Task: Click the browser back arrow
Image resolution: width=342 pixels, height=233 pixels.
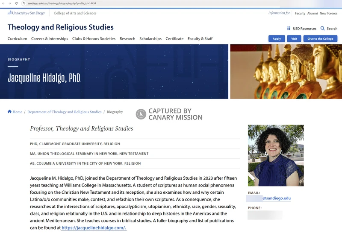Action: 3,3
